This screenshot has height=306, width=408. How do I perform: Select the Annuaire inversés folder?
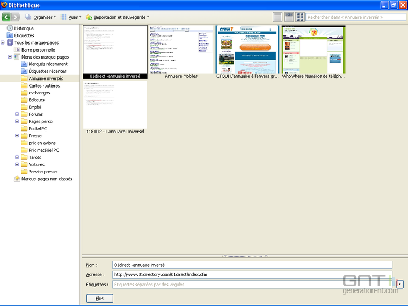pyautogui.click(x=42, y=78)
